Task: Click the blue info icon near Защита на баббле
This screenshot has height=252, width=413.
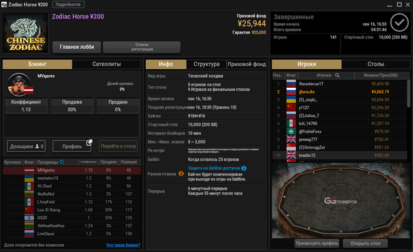Action: (x=244, y=168)
